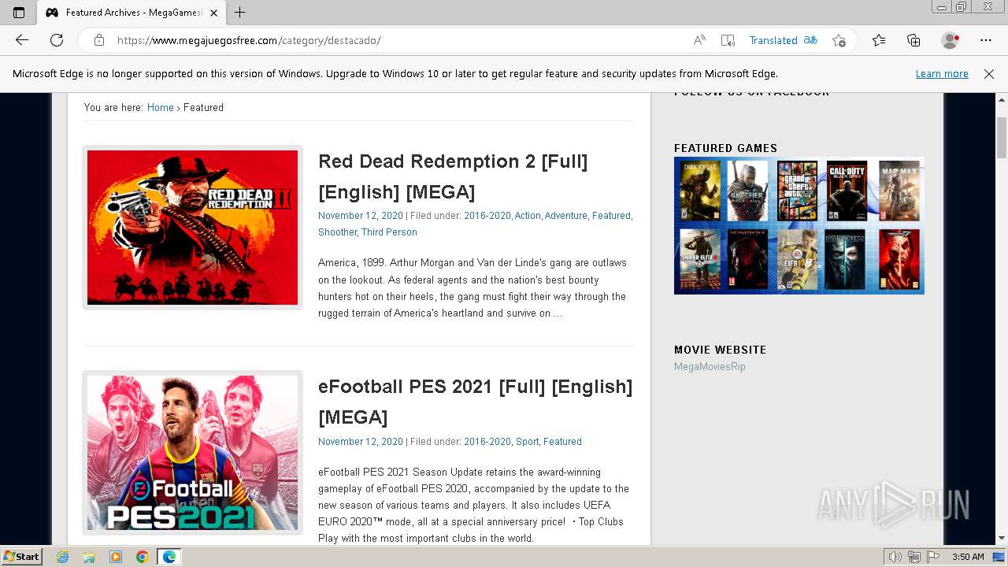This screenshot has width=1008, height=567.
Task: Go to the Home breadcrumb link
Action: click(x=160, y=108)
